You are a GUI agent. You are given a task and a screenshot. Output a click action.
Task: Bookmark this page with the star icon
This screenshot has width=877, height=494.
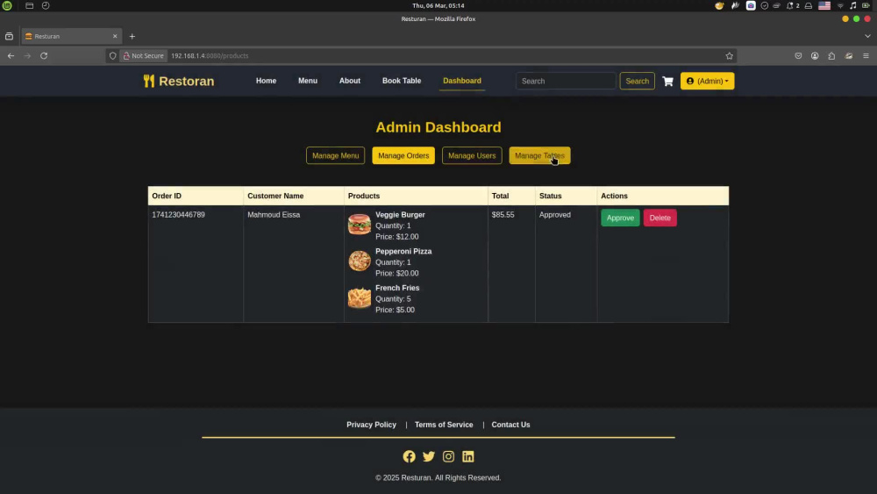click(729, 55)
